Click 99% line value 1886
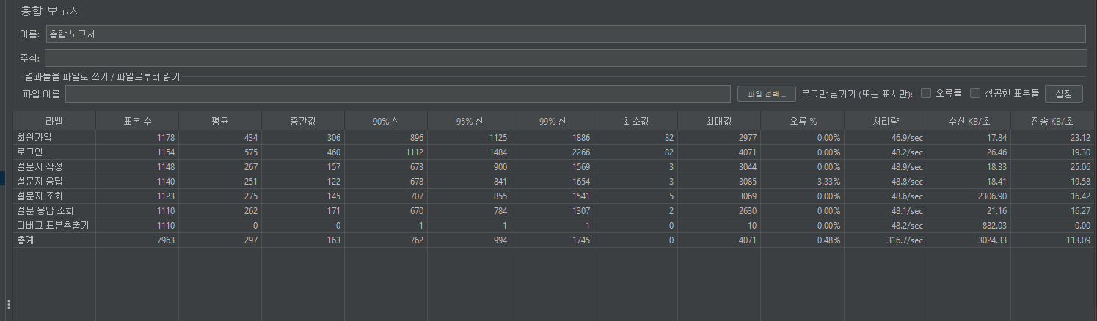 (x=580, y=137)
